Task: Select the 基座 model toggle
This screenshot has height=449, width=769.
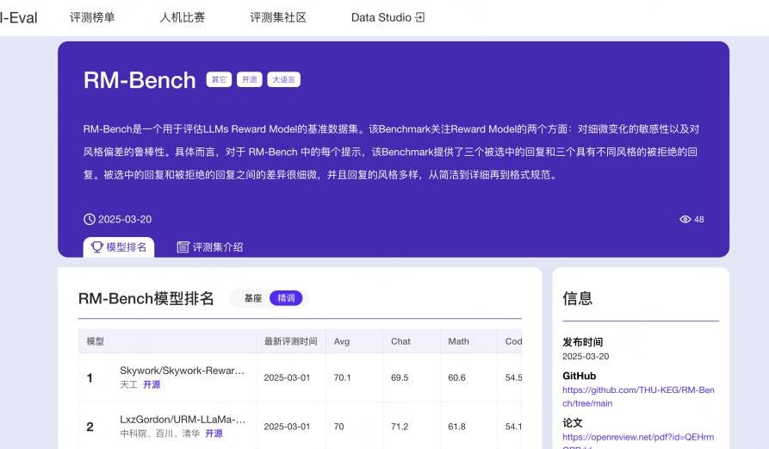Action: (252, 298)
